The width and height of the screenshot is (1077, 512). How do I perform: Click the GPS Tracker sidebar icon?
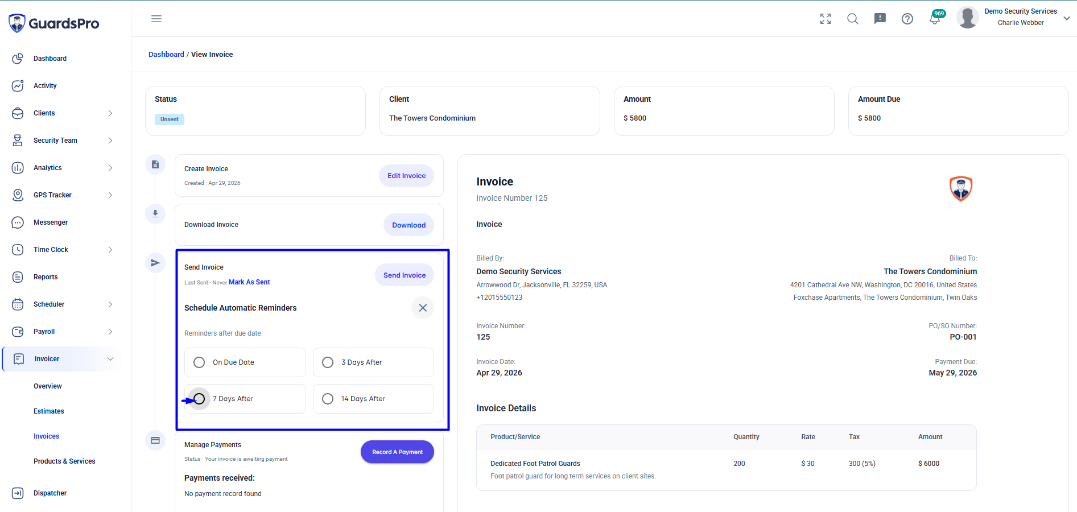tap(18, 195)
